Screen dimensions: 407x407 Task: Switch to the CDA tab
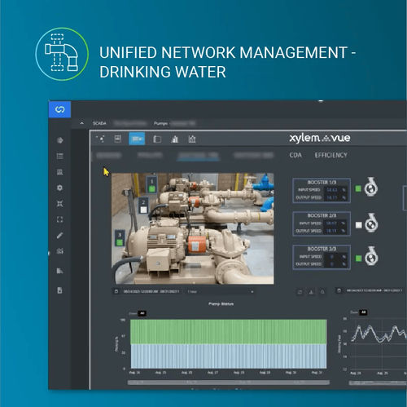point(295,155)
